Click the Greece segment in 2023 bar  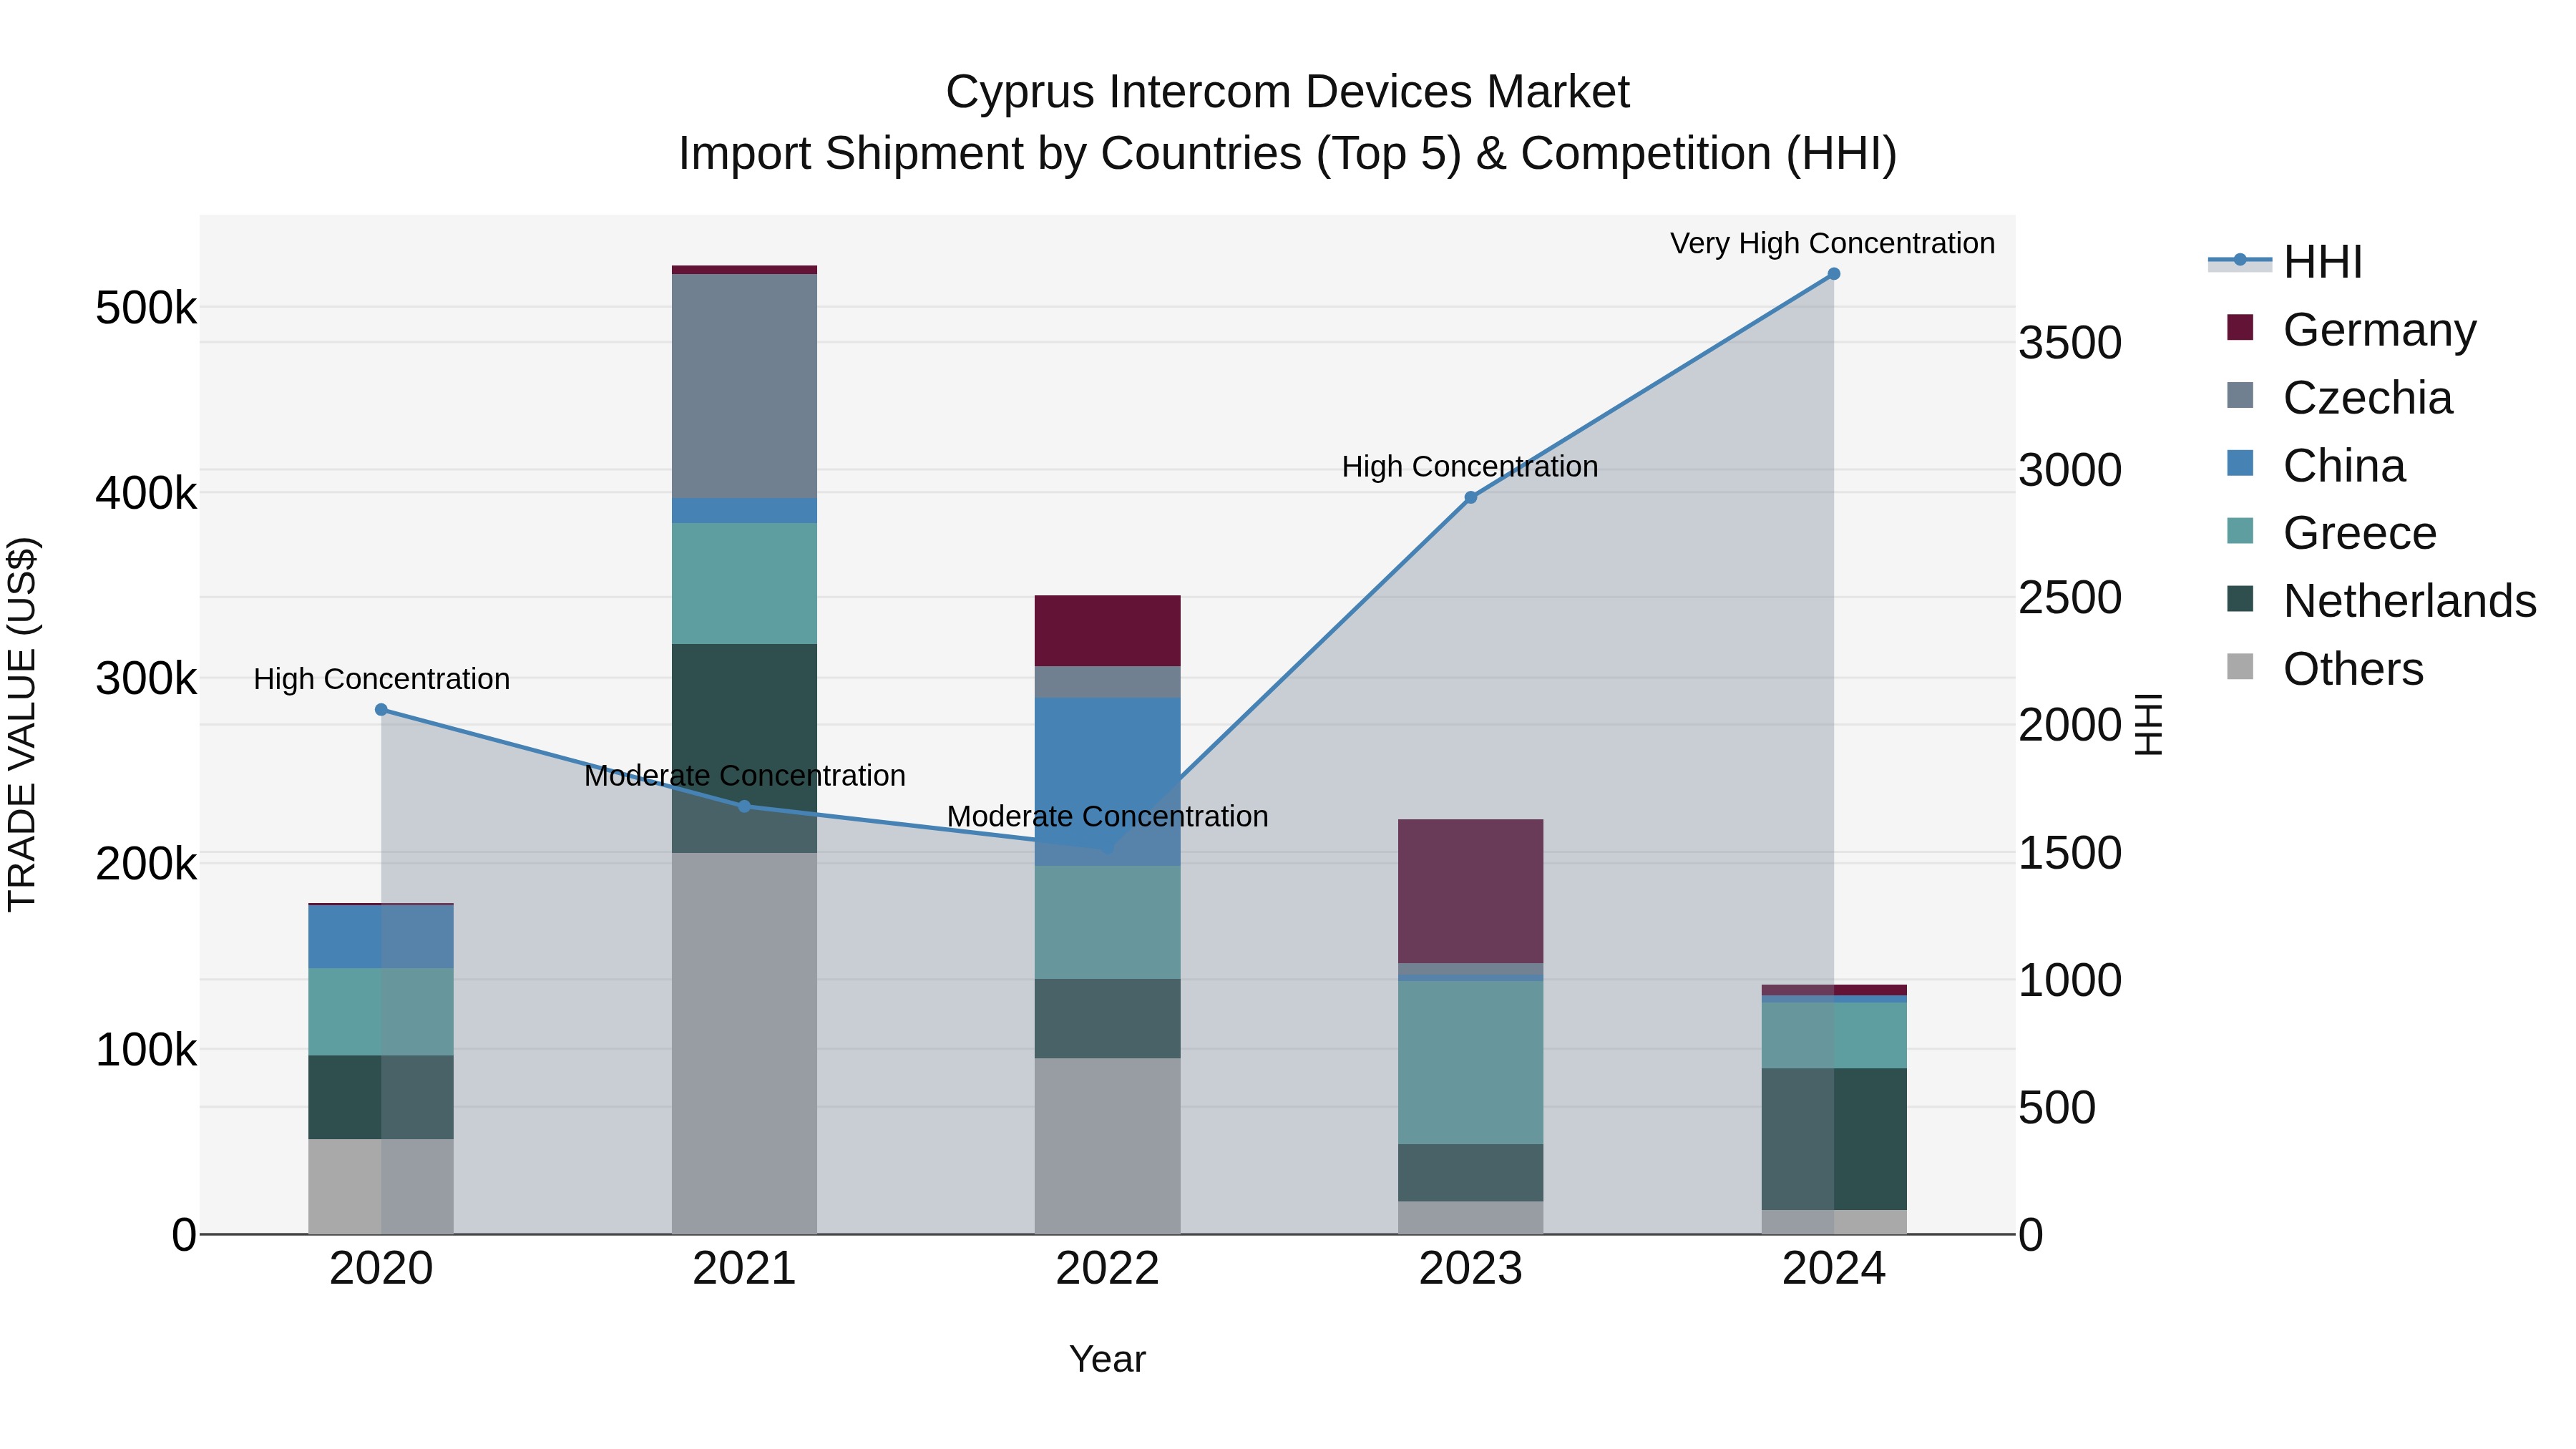pyautogui.click(x=1470, y=1062)
